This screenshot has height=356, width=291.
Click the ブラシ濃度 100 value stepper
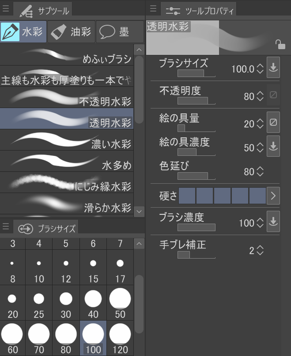(x=260, y=223)
